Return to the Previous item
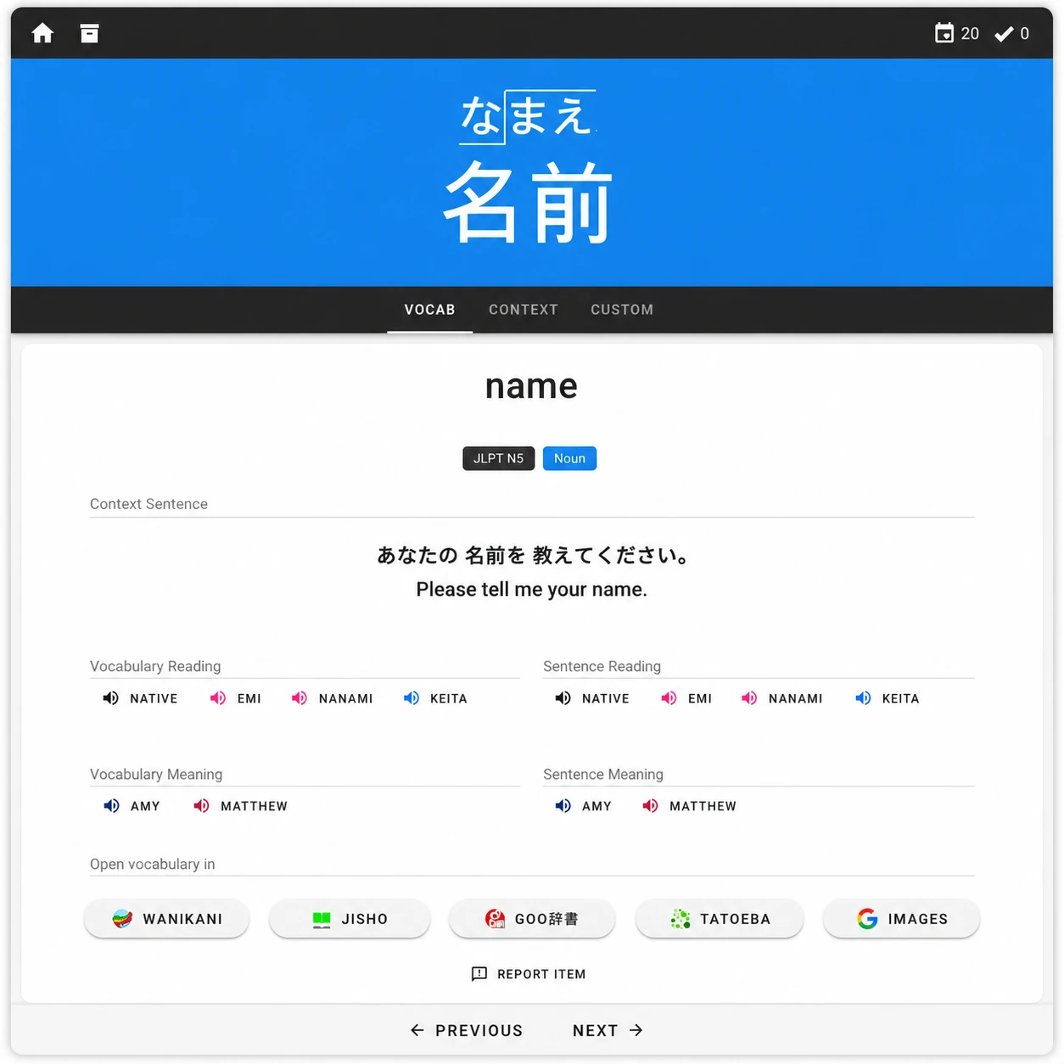This screenshot has height=1064, width=1064. [467, 1030]
